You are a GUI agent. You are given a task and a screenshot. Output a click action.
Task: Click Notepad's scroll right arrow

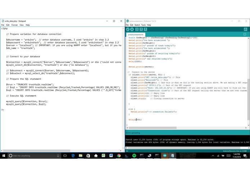(121, 150)
